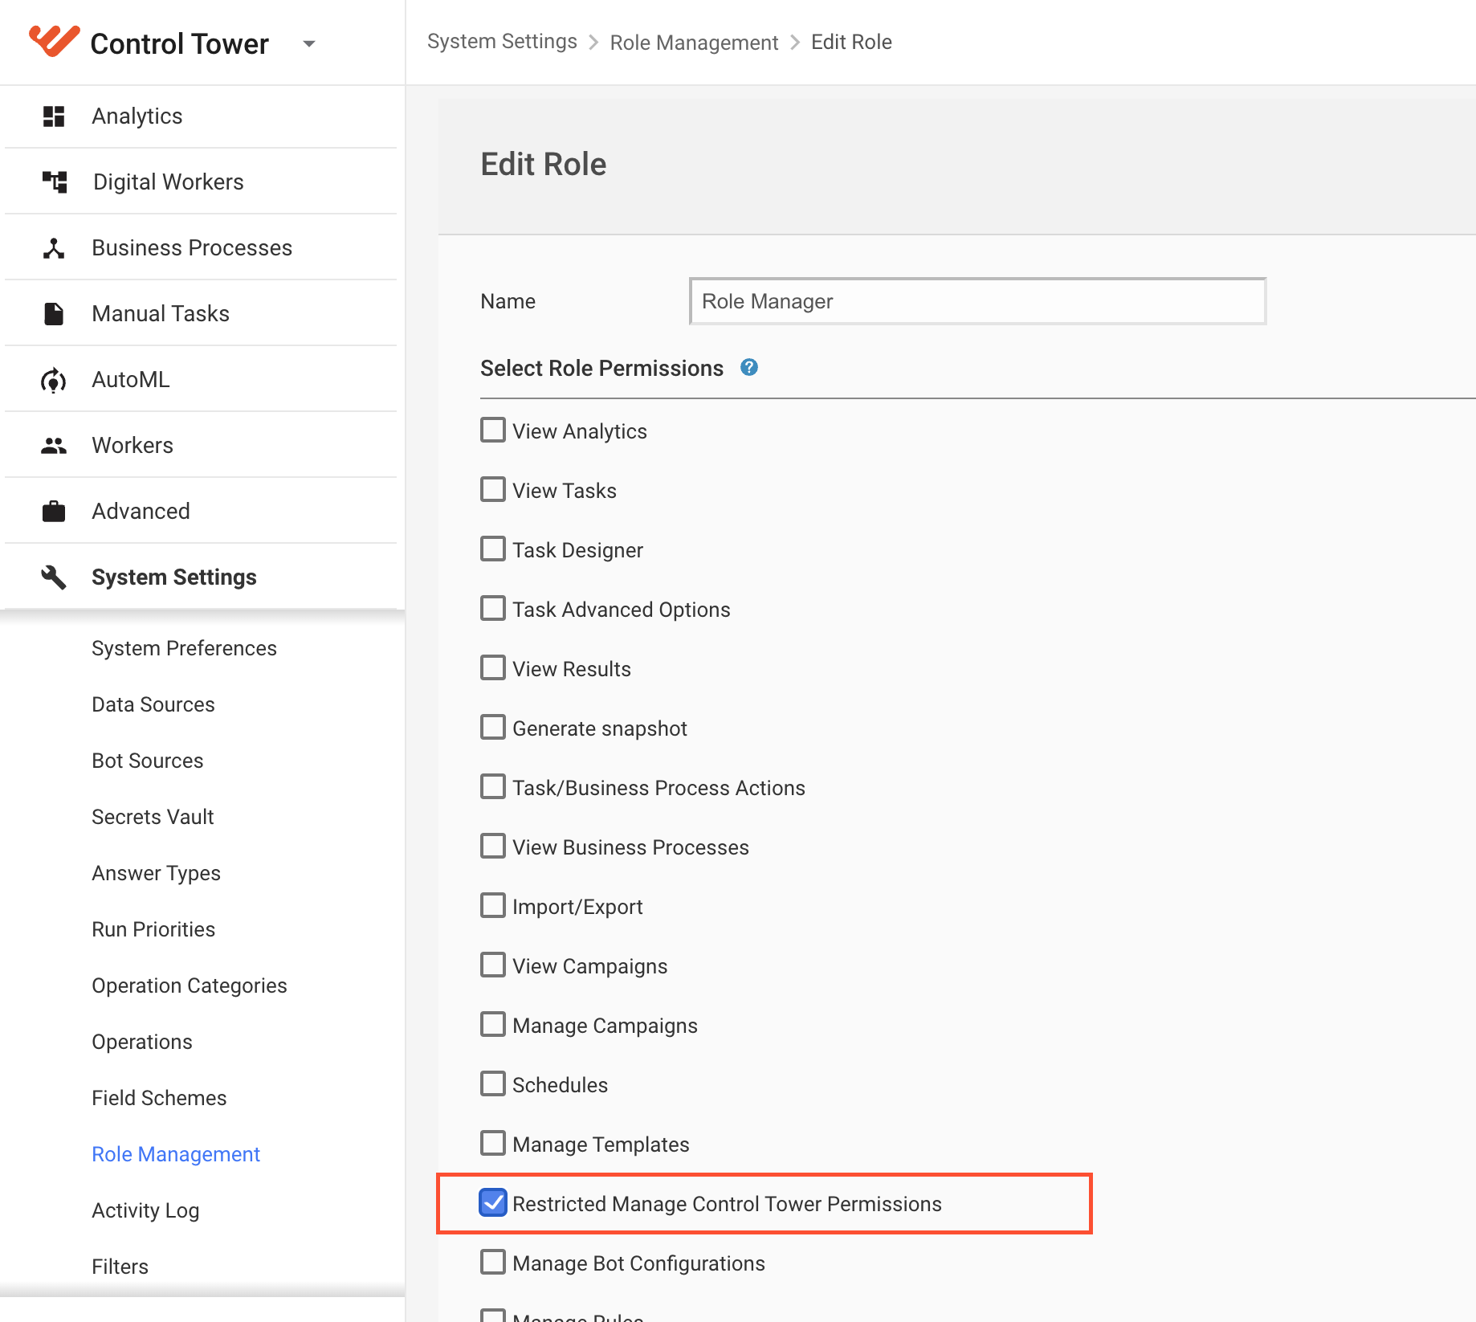
Task: Go to Field Schemes
Action: (159, 1098)
